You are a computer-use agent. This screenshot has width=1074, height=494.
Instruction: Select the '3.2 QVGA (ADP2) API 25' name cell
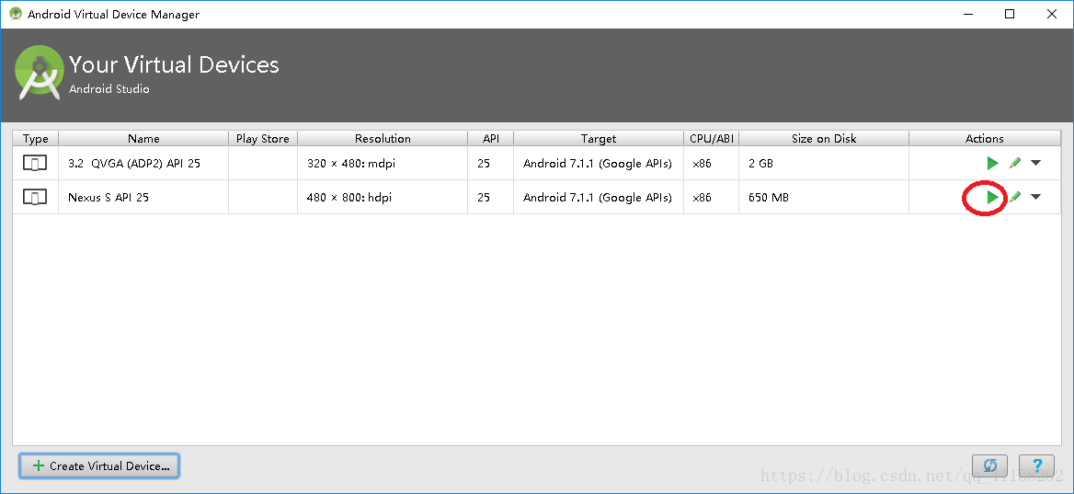tap(143, 163)
